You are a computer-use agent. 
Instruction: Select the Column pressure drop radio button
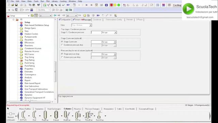[x=62, y=57]
